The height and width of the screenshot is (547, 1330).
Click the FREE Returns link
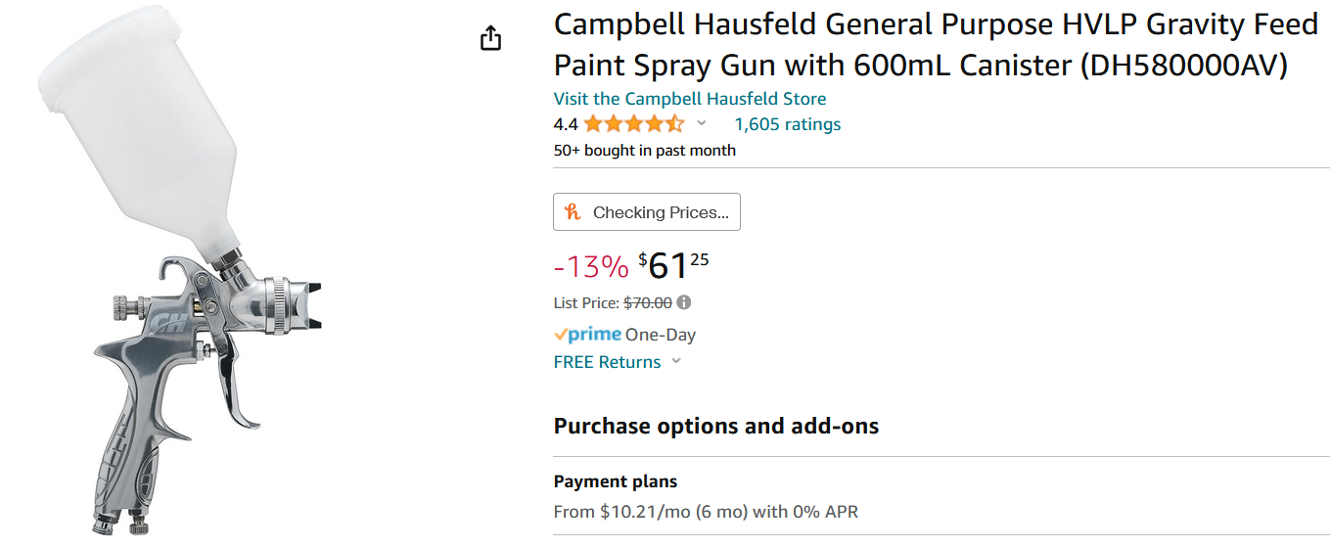point(608,362)
